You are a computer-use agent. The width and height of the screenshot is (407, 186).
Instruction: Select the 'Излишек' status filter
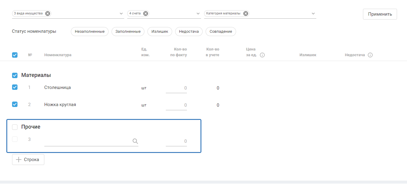pos(160,32)
